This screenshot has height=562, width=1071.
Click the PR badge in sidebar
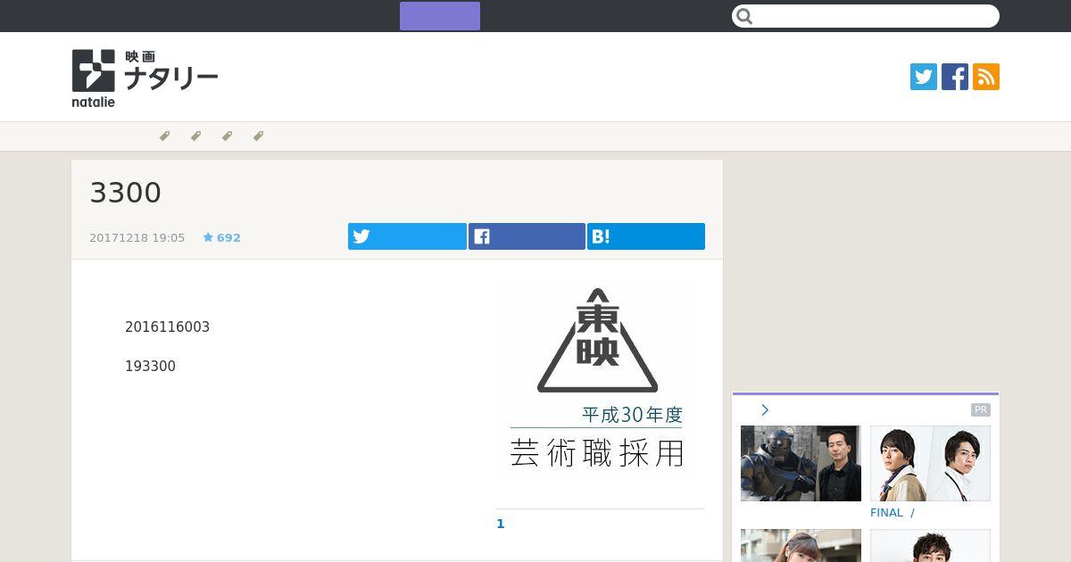tap(981, 410)
